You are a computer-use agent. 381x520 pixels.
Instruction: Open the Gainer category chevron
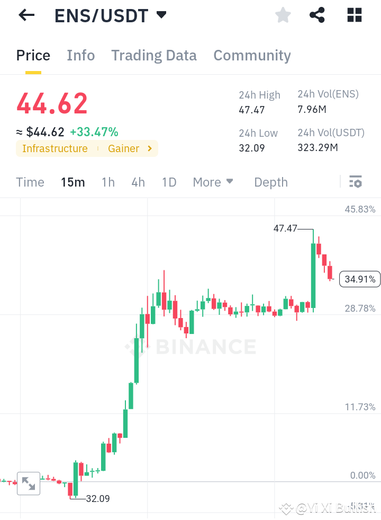pos(149,148)
